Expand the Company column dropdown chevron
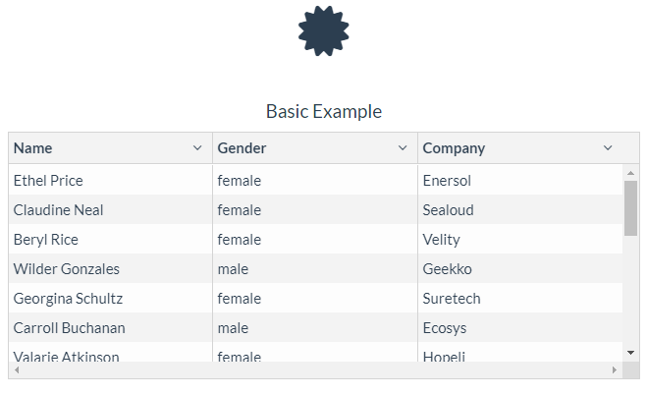 tap(608, 148)
